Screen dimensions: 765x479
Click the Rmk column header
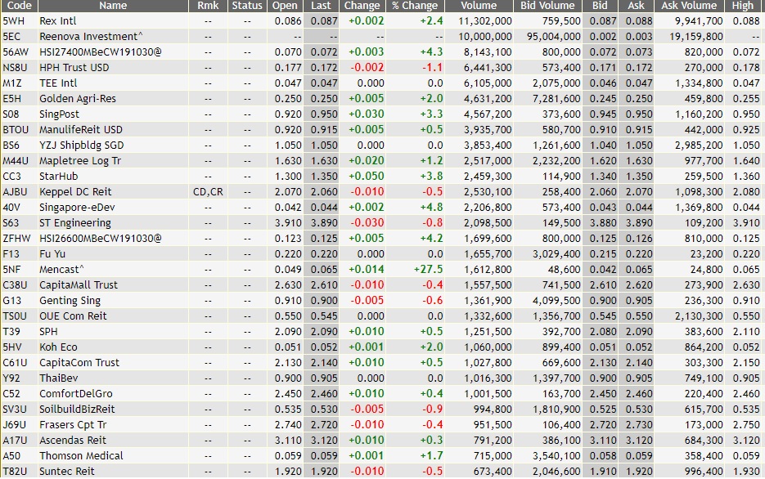209,6
